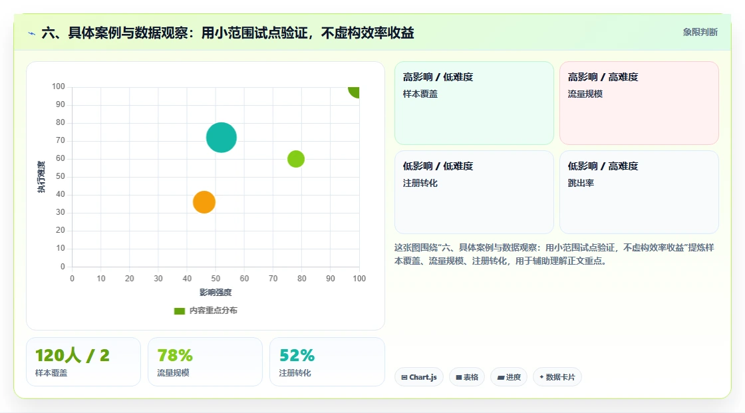Click the light green bubble near 78
The image size is (745, 413).
click(x=296, y=159)
